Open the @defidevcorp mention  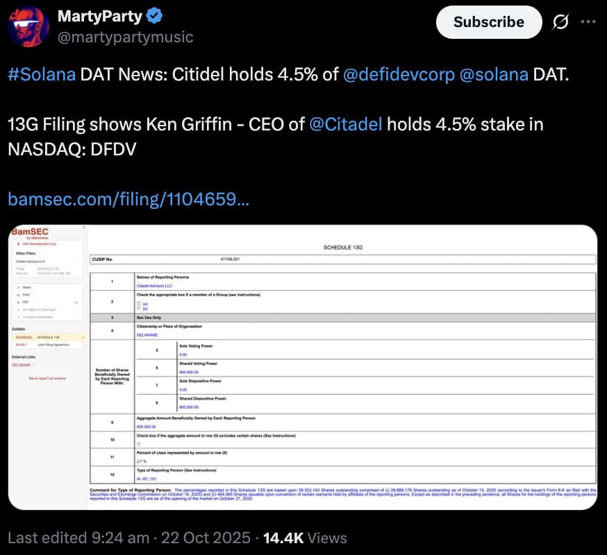pyautogui.click(x=398, y=74)
